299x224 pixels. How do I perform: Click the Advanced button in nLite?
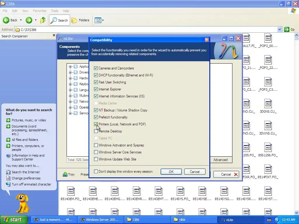220,160
